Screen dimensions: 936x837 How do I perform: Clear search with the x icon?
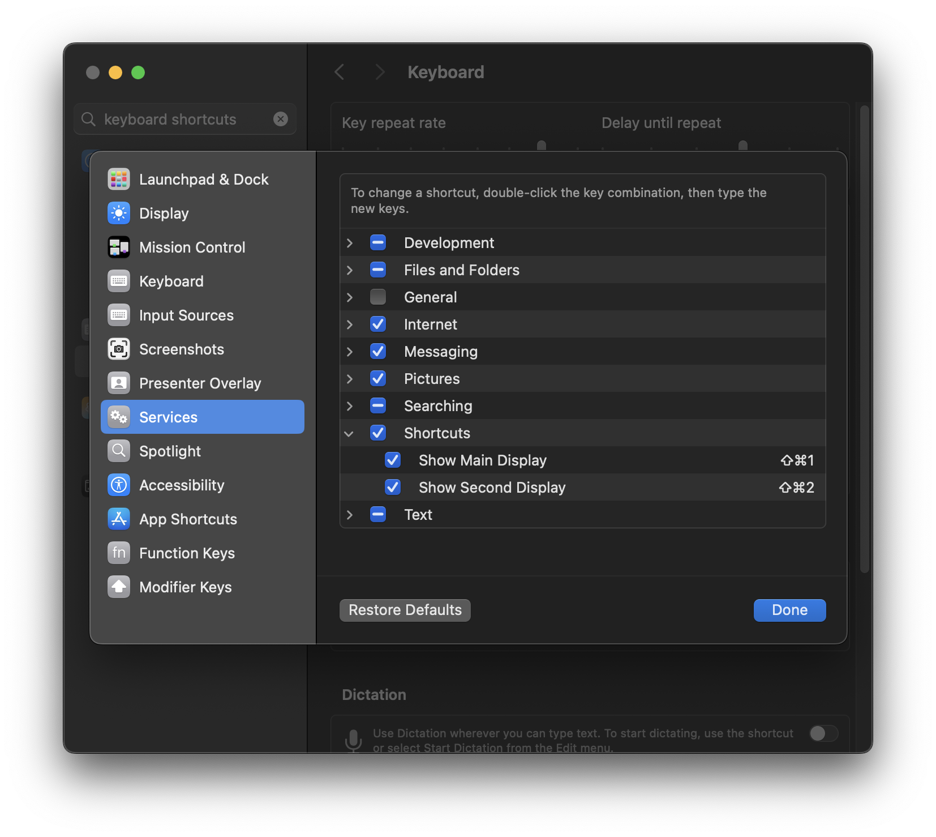pos(281,119)
